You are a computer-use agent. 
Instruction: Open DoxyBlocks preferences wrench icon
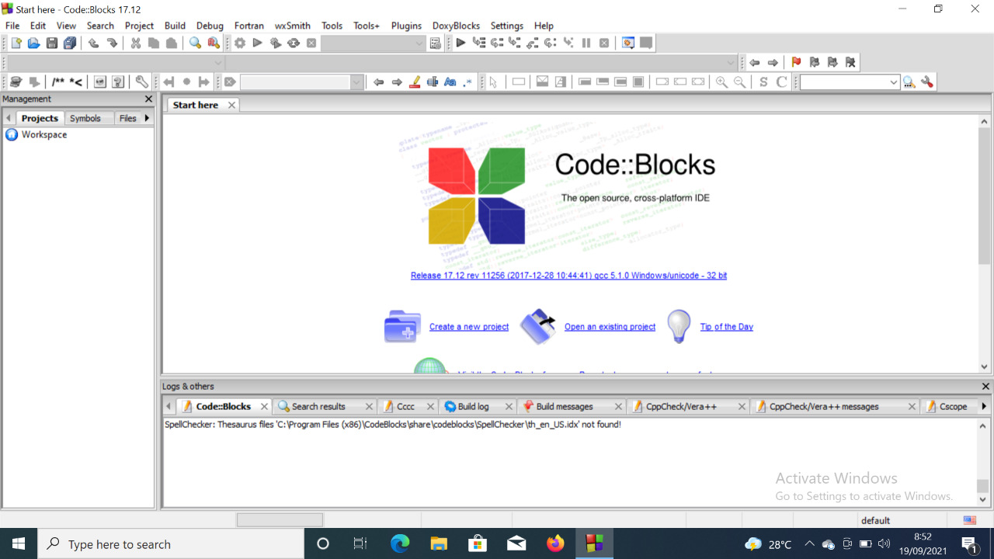(141, 82)
